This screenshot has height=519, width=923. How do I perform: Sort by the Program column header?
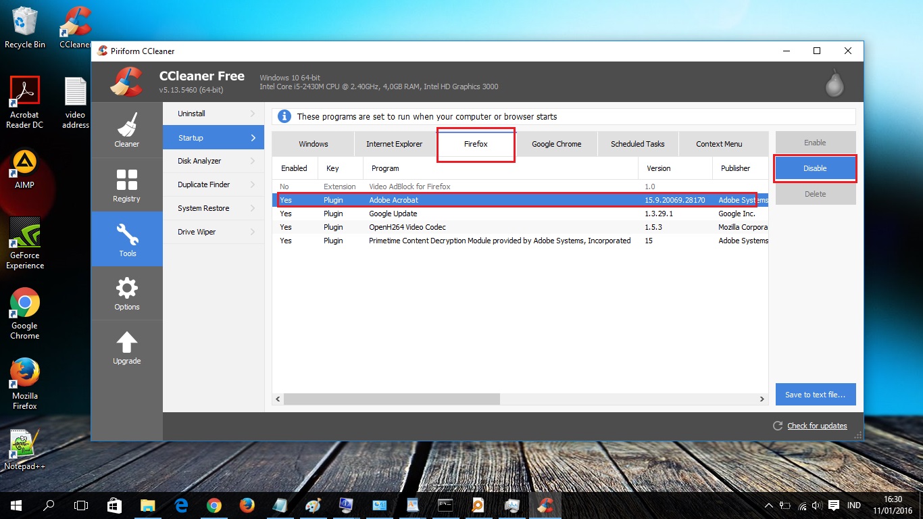(501, 168)
